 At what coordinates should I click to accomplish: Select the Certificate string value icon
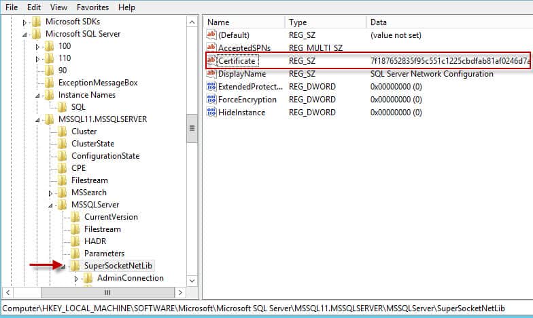211,61
